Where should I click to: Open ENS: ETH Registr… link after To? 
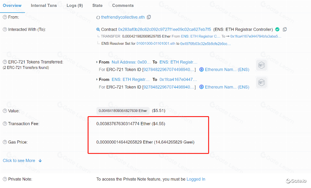[x=178, y=62]
